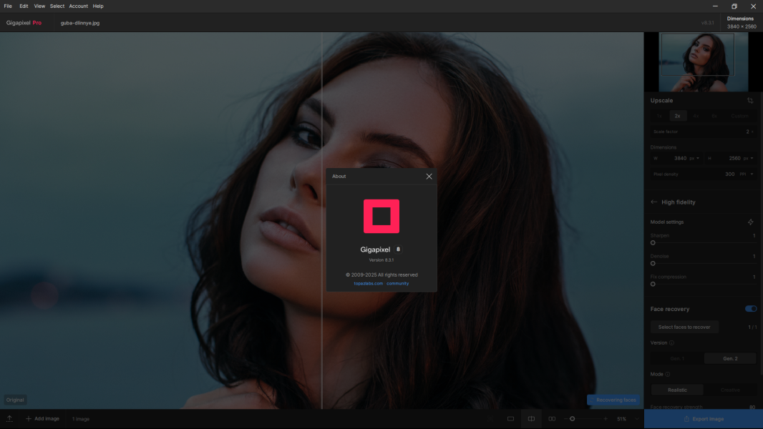Click the 3840 × 2560 dimensions readout
Screen dimensions: 763x429
click(742, 26)
